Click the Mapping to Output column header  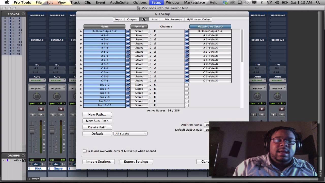(210, 26)
